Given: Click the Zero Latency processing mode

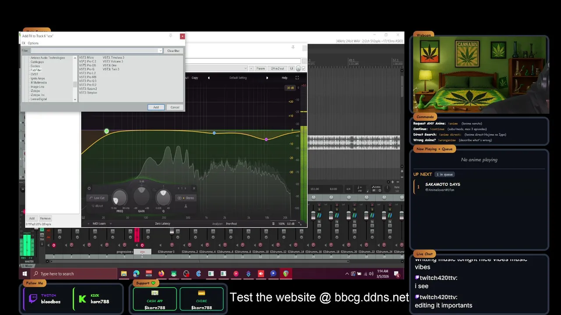Looking at the screenshot, I should coord(163,224).
